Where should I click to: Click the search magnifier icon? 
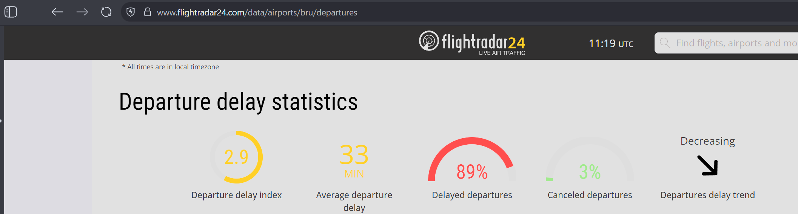(x=665, y=43)
